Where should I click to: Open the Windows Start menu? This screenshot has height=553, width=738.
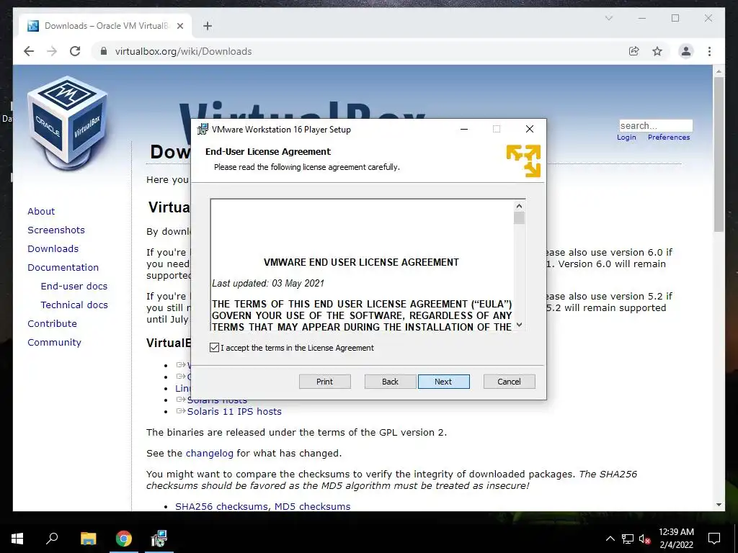coord(17,539)
